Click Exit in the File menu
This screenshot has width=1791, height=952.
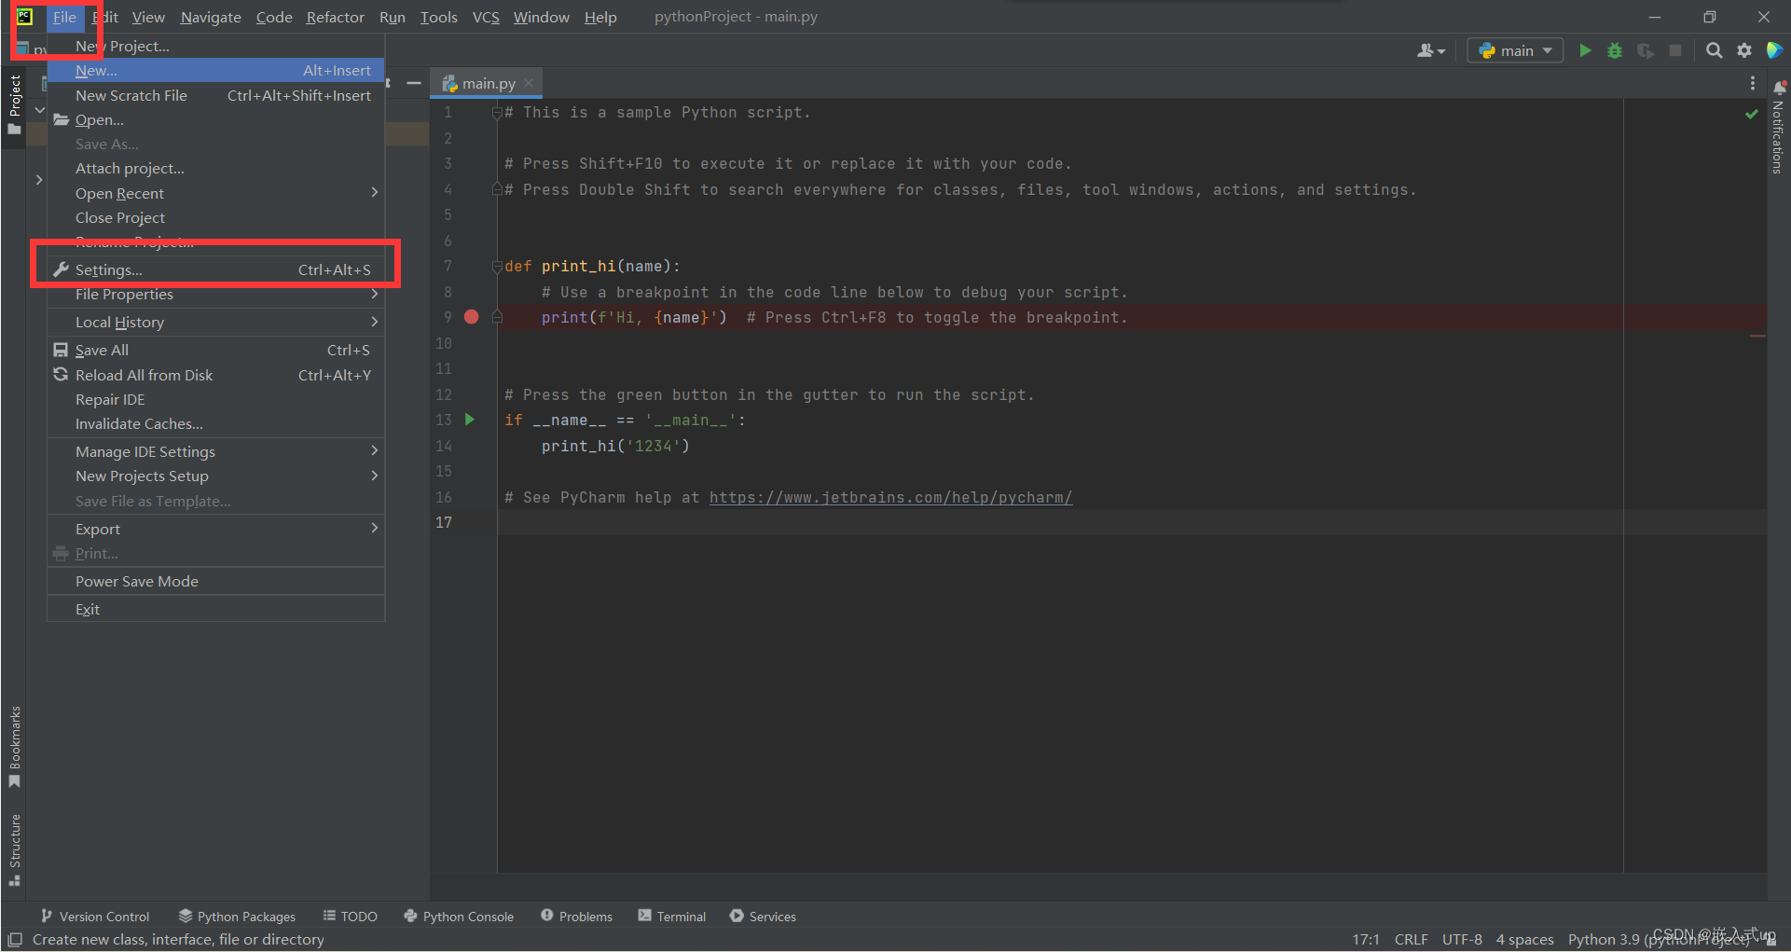tap(216, 609)
